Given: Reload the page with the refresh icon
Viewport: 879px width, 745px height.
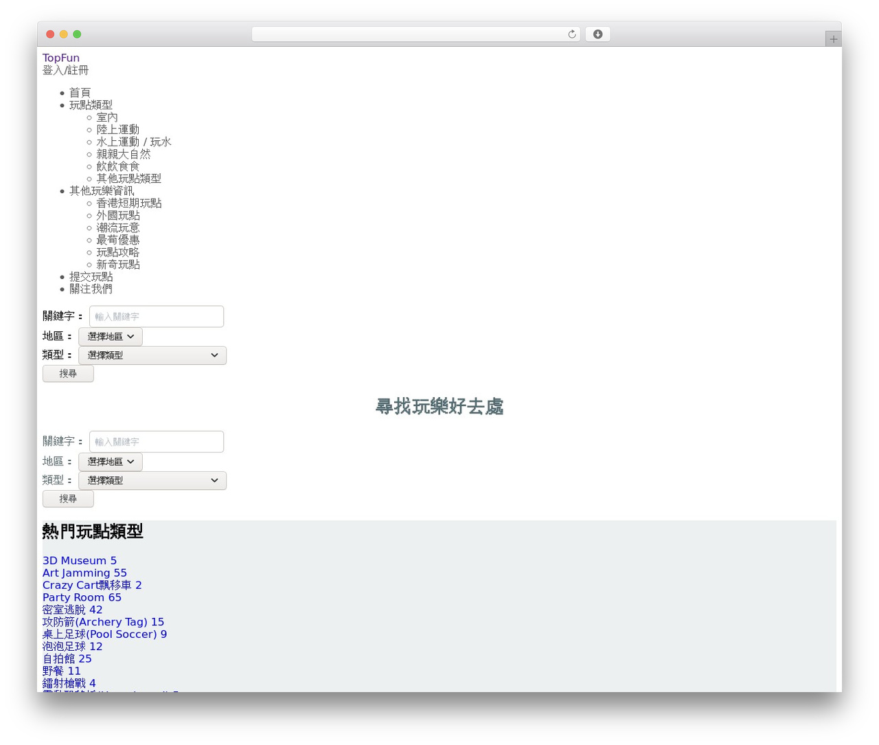Looking at the screenshot, I should 571,34.
